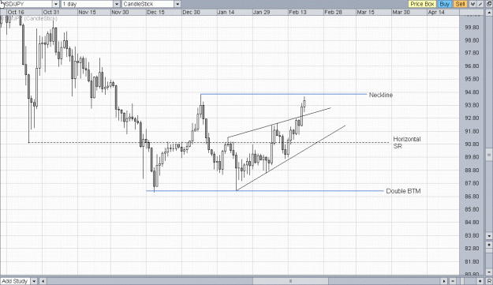Open the CandleStick chart type dropdown arrow
The height and width of the screenshot is (285, 493).
177,4
